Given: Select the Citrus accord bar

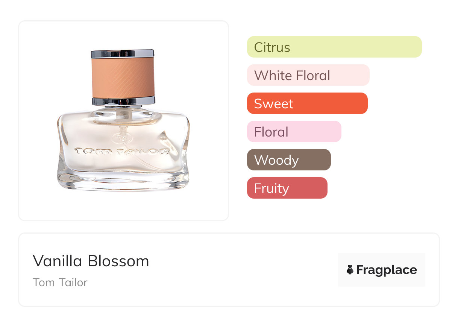Looking at the screenshot, I should [334, 47].
